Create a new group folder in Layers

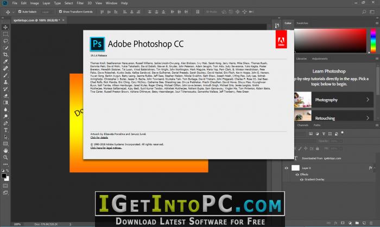(x=357, y=223)
